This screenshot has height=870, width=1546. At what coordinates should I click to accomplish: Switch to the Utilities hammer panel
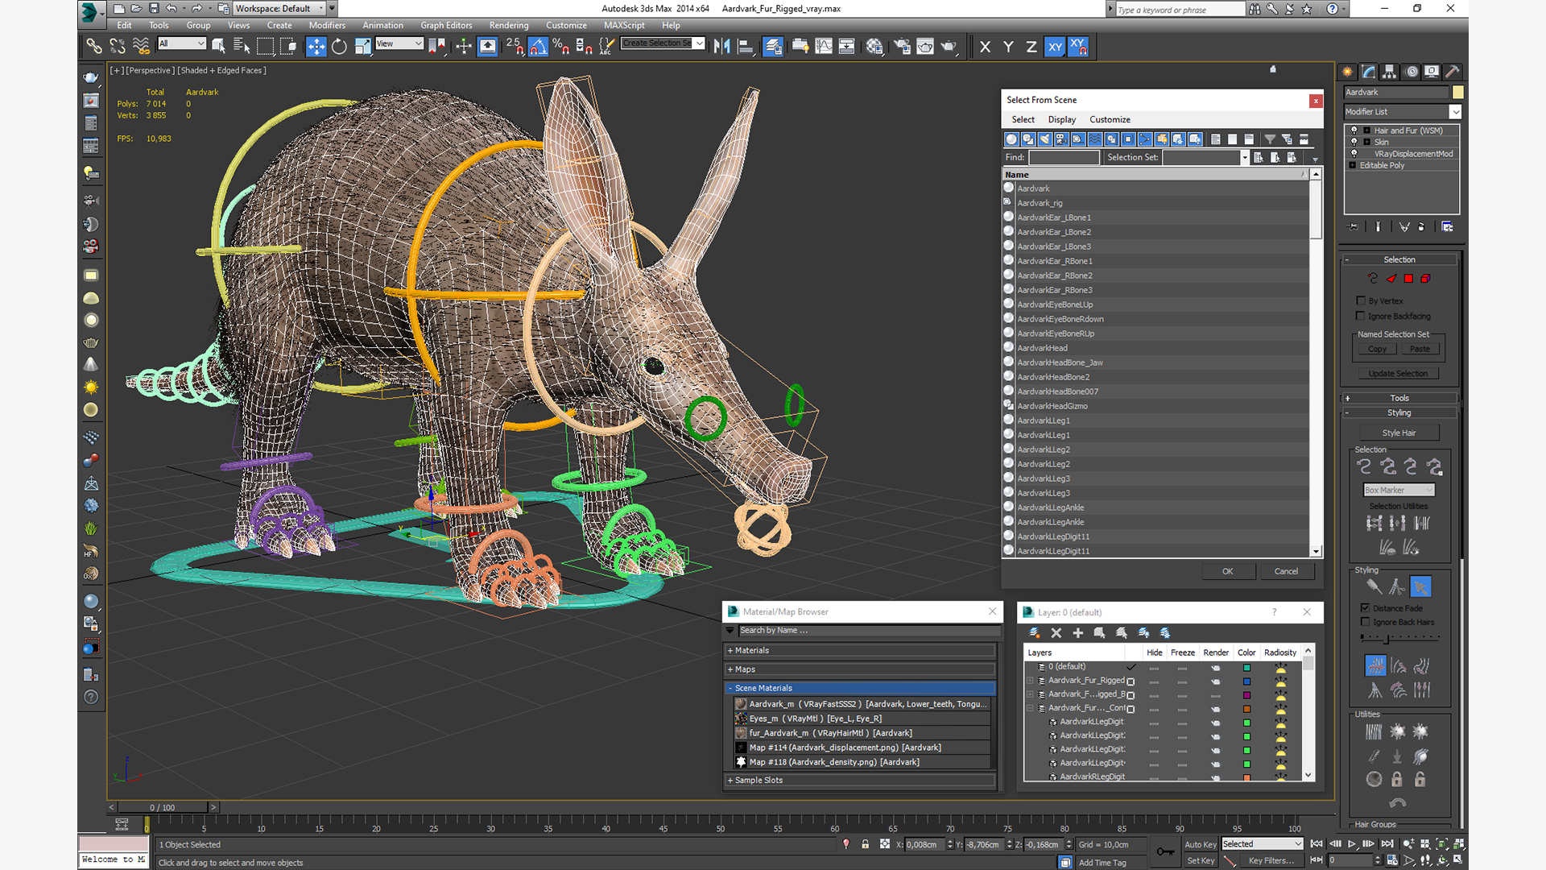(x=1453, y=72)
